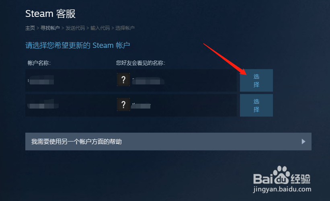Screen dimensions: 330x201
Task: Click the Steam 客服 page title
Action: (x=50, y=14)
